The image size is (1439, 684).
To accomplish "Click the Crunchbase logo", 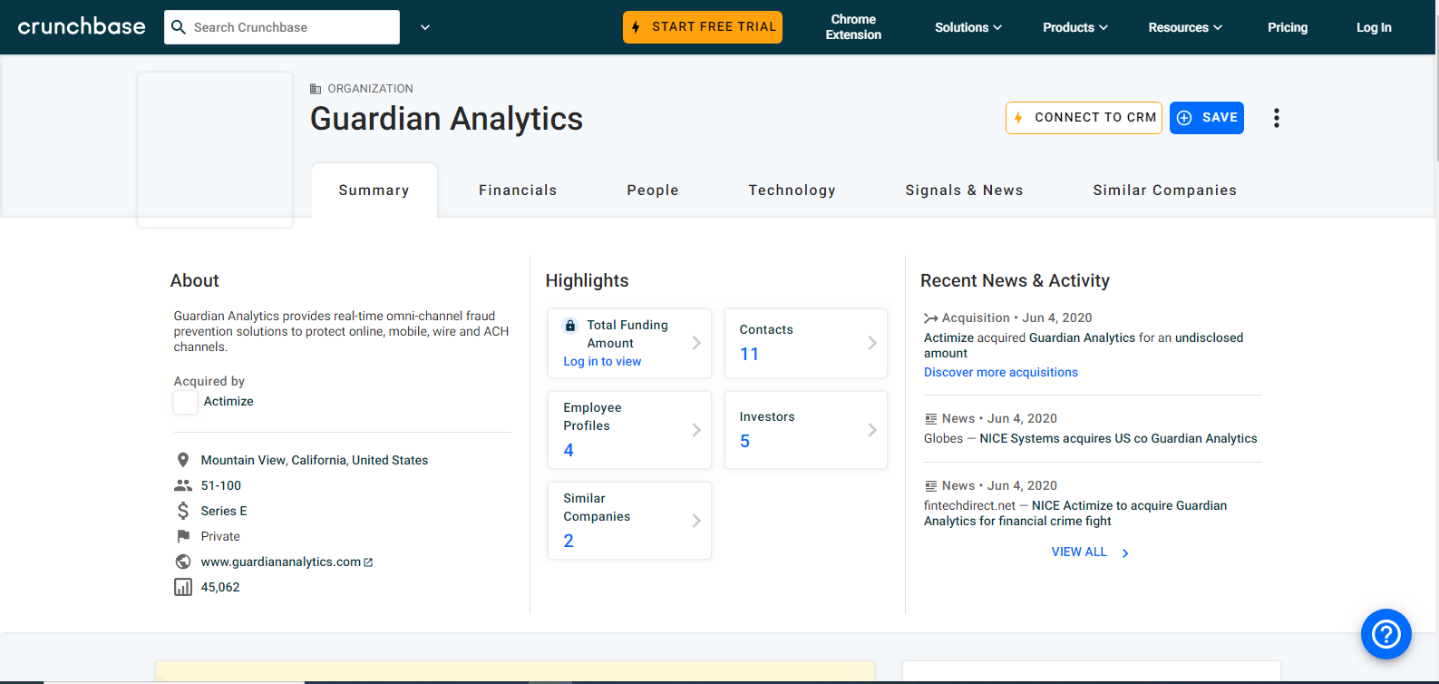I will point(82,26).
